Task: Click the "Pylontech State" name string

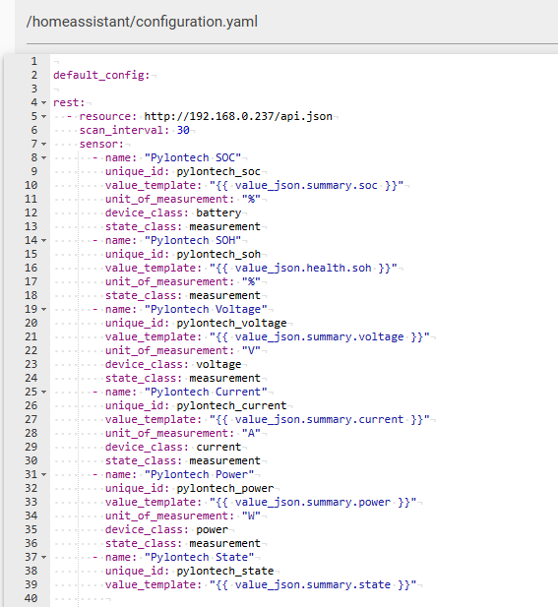Action: (200, 557)
